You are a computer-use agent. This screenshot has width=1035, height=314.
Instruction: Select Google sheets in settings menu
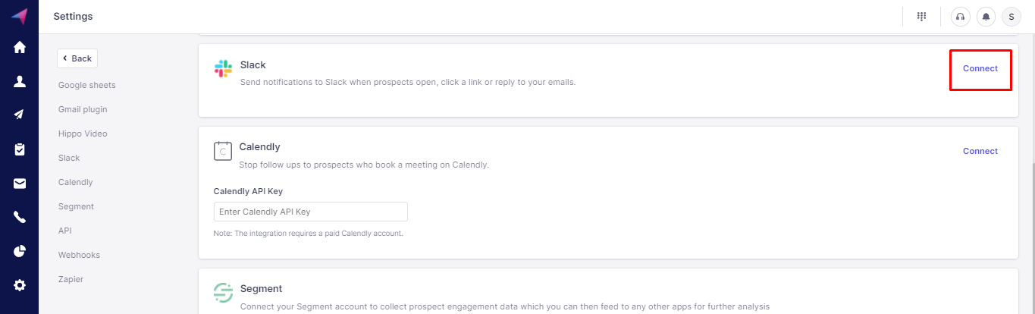point(87,85)
